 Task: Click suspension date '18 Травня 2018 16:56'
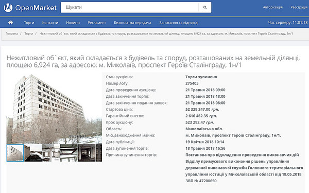pyautogui.click(x=205, y=148)
